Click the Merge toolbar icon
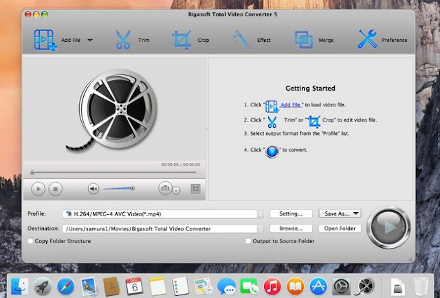440x298 pixels. pos(304,40)
